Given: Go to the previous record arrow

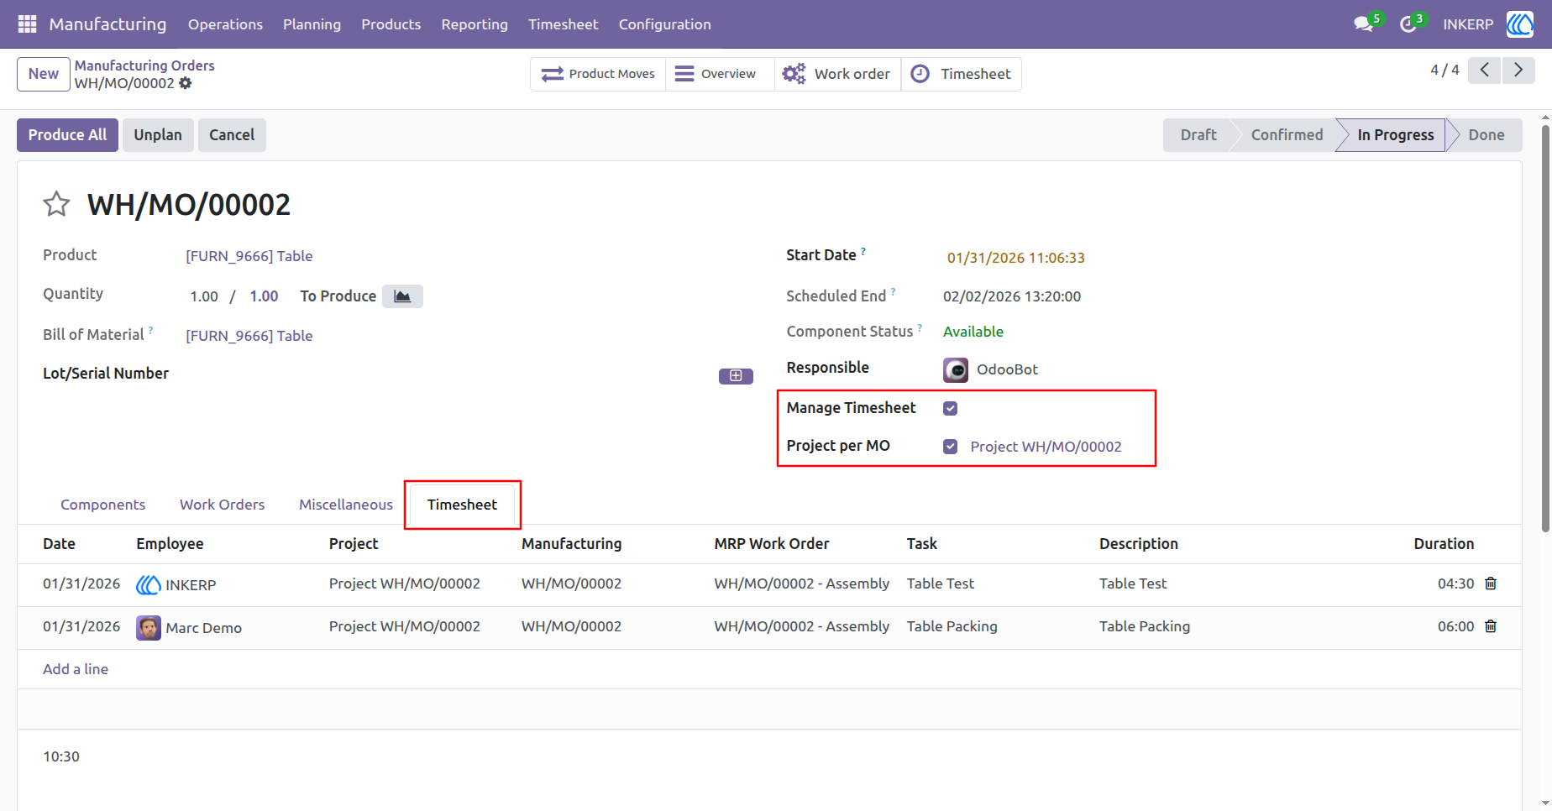Looking at the screenshot, I should pos(1485,71).
